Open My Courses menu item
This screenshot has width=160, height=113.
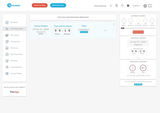point(14,48)
